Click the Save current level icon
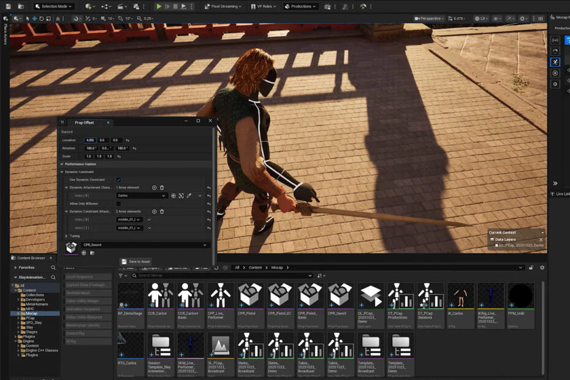This screenshot has width=570, height=380. click(8, 6)
